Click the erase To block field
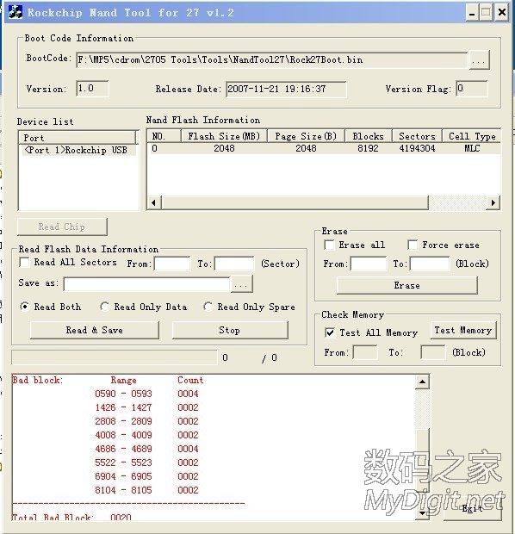 [x=430, y=264]
